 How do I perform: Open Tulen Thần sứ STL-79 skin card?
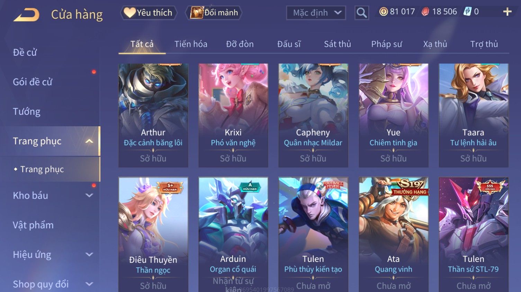point(473,235)
